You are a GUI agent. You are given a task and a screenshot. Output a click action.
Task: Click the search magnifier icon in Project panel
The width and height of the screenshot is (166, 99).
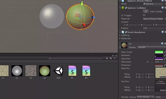[x=50, y=58]
